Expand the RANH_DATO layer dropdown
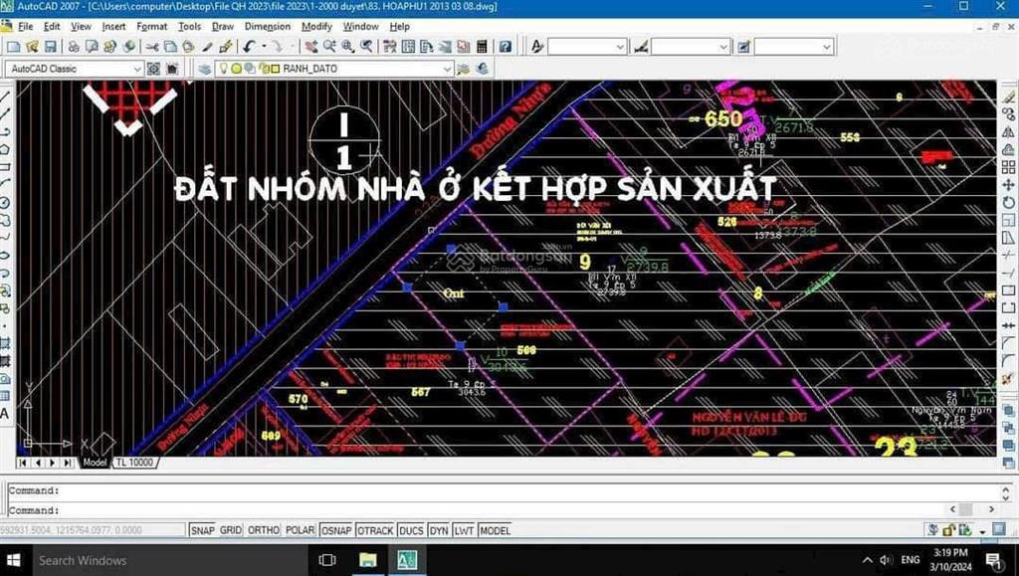Screen dimensions: 1019x576 pyautogui.click(x=447, y=69)
